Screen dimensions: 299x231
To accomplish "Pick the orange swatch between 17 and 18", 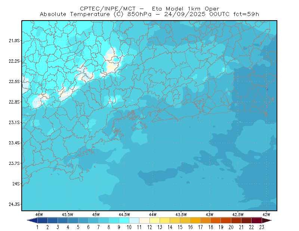I will [x=205, y=221].
